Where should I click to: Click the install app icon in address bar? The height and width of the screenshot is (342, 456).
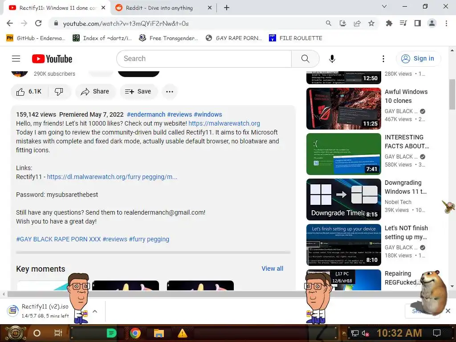pyautogui.click(x=342, y=23)
